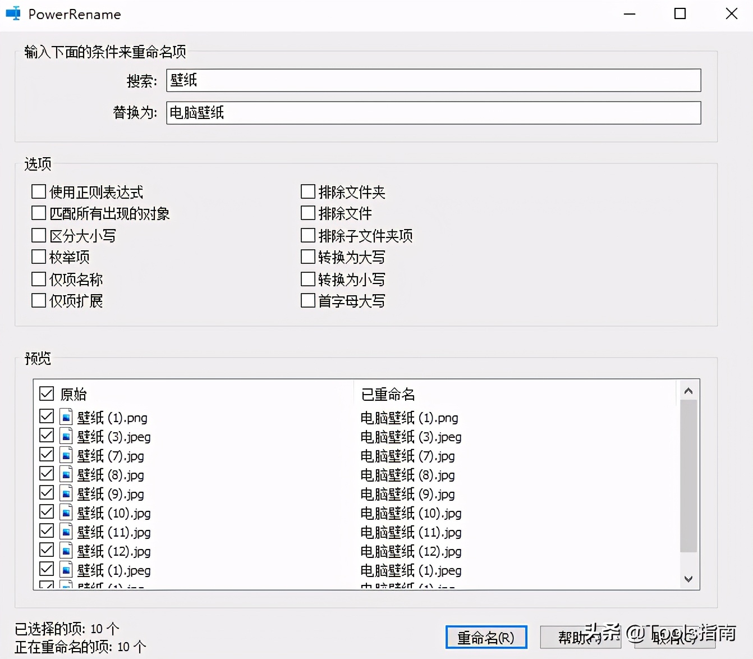The image size is (753, 659).
Task: Click the 帮助 help button
Action: click(580, 637)
